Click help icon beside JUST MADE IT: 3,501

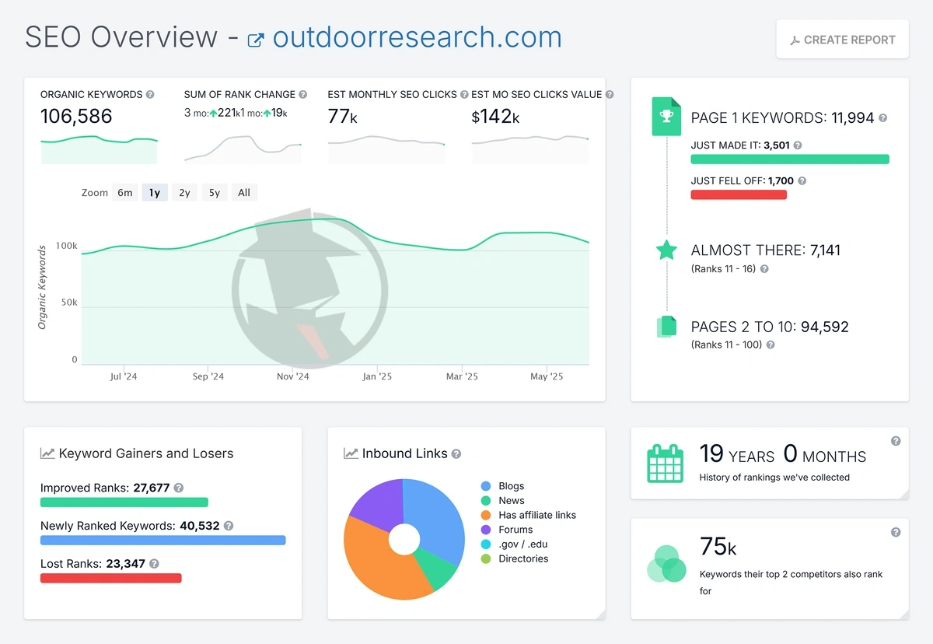[x=797, y=145]
